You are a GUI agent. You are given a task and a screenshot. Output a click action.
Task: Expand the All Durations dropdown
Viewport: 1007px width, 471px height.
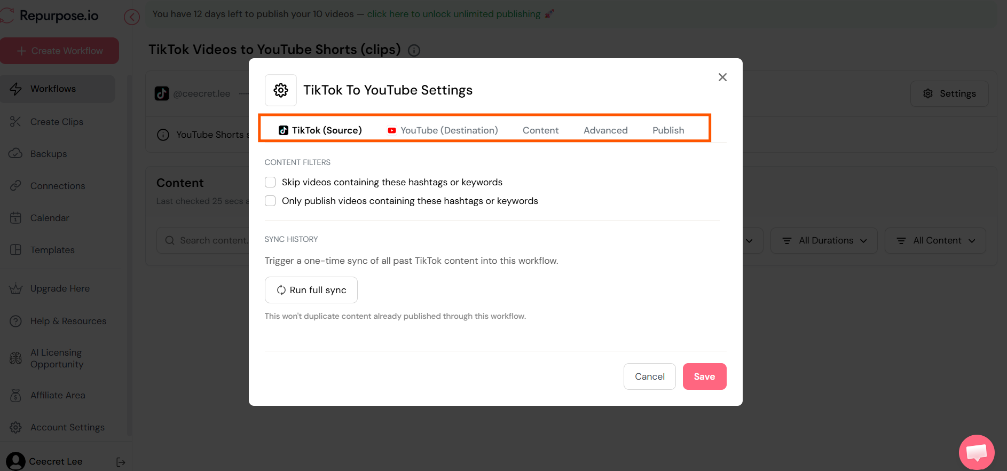824,240
